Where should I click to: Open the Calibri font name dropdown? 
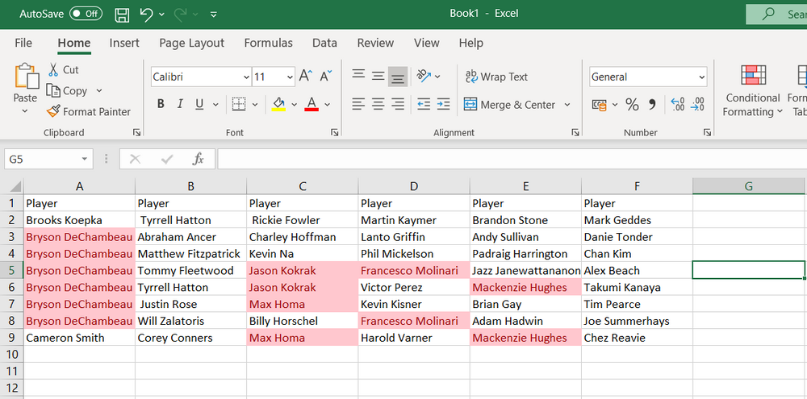click(246, 77)
